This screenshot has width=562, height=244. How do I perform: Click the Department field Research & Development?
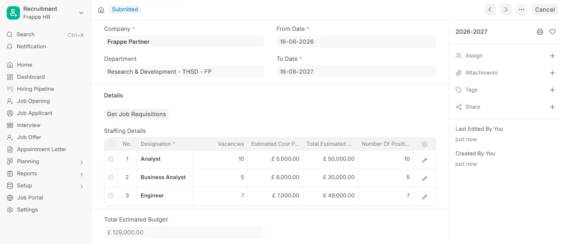tap(184, 72)
